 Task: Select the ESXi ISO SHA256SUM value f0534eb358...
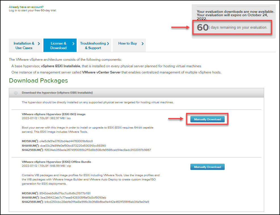pyautogui.click(x=98, y=150)
